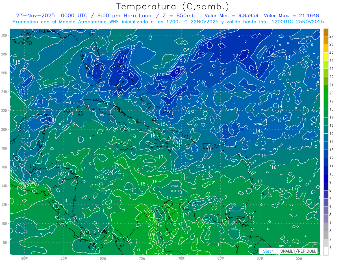This screenshot has width=339, height=262.
Task: Click the 12N latitude axis label
Action: [5, 205]
